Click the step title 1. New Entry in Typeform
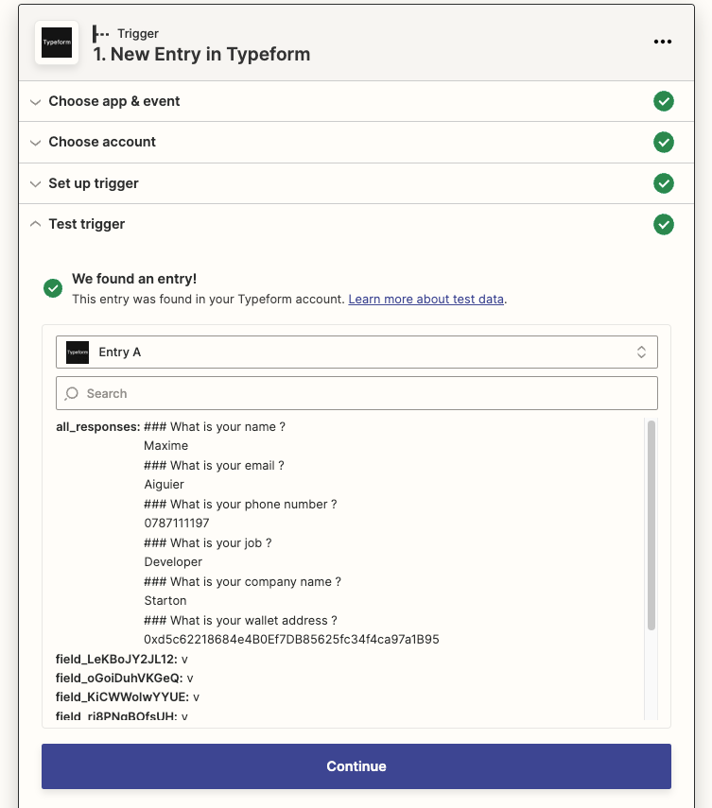The image size is (712, 808). point(201,54)
